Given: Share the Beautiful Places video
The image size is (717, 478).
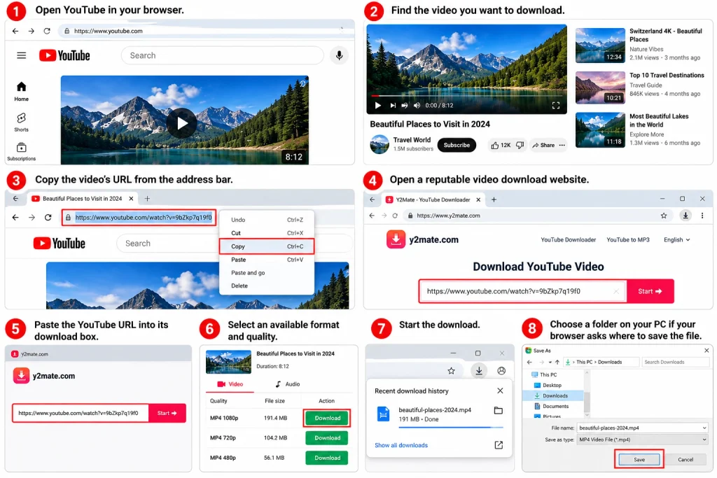Looking at the screenshot, I should pos(543,146).
